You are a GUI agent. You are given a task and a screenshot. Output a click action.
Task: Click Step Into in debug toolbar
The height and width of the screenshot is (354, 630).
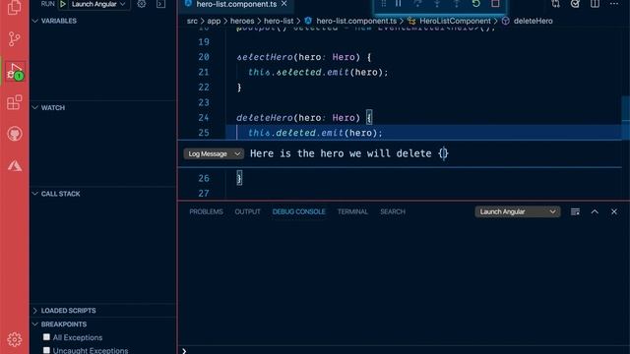click(437, 4)
